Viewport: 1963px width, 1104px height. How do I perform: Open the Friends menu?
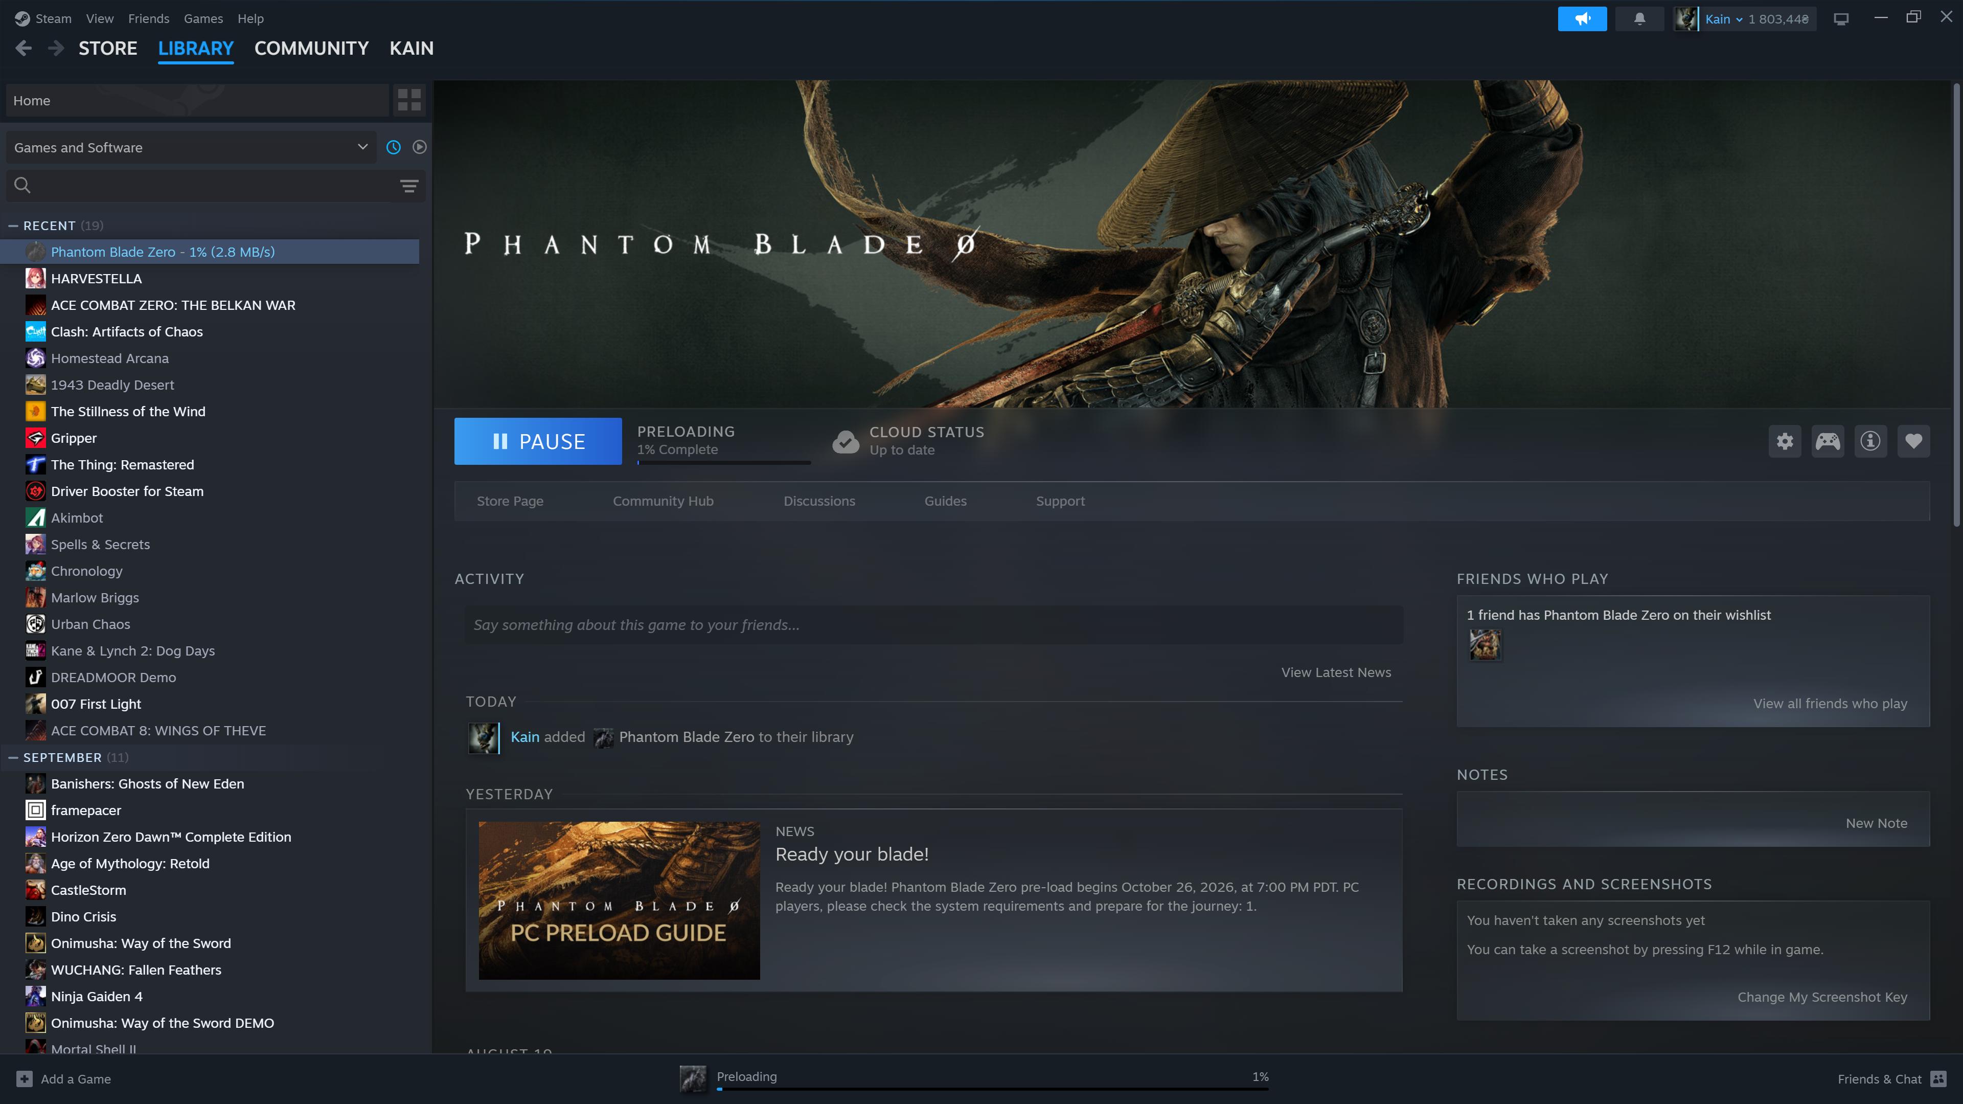(149, 18)
